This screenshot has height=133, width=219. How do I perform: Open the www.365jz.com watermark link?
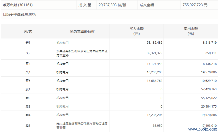tap(202, 129)
